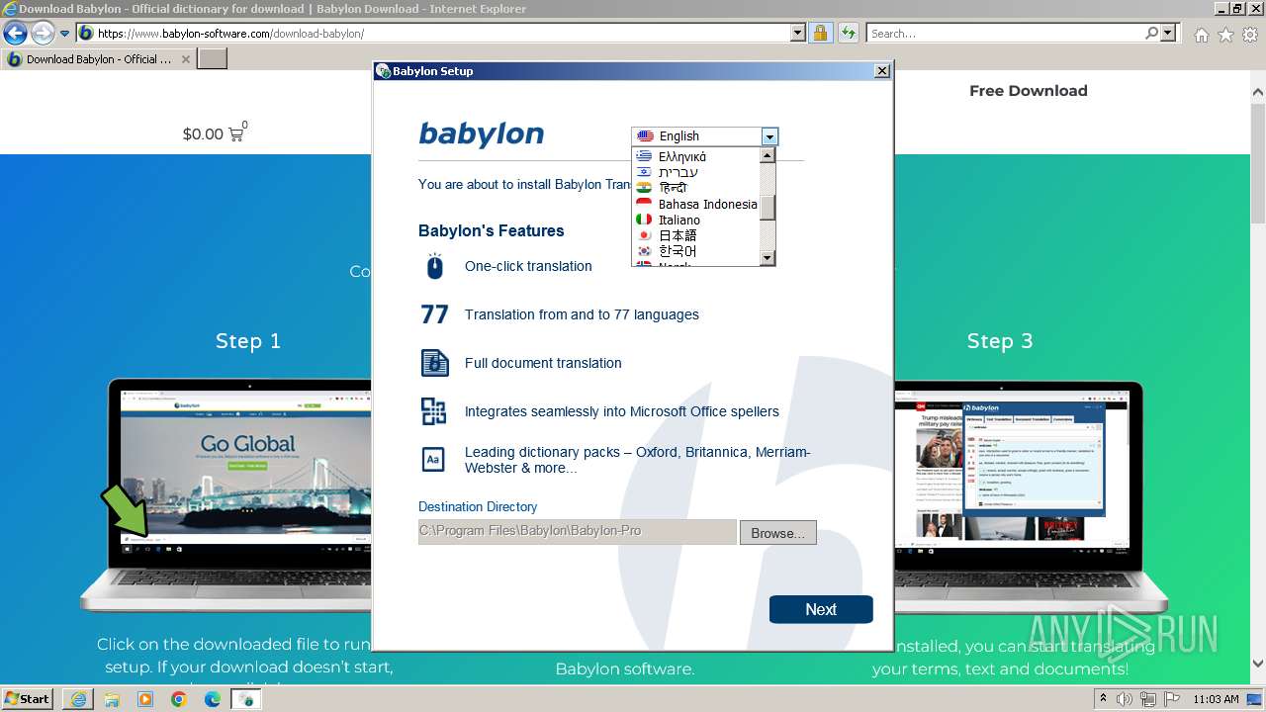Image resolution: width=1266 pixels, height=712 pixels.
Task: Click the $0.00 cart link
Action: tap(215, 133)
